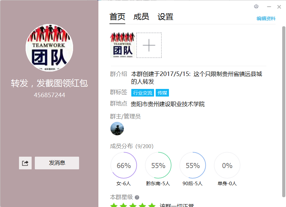286x207 pixels.
Task: Click the large round group avatar
Action: (49, 48)
